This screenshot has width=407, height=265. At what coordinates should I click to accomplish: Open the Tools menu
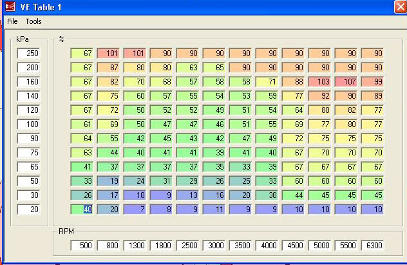pyautogui.click(x=33, y=21)
